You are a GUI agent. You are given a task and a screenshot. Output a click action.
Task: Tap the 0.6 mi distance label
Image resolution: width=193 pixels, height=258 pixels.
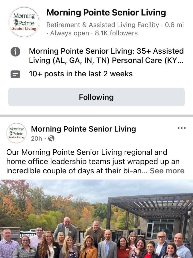click(174, 25)
